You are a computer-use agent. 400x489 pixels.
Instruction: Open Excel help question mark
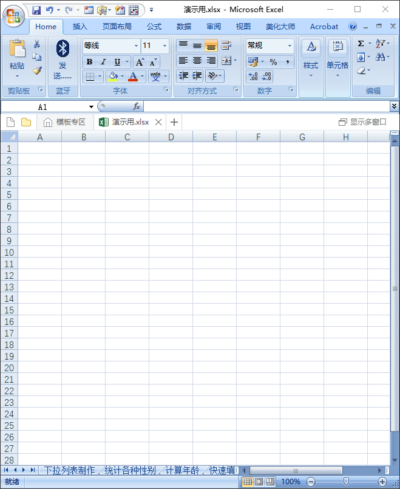click(353, 27)
